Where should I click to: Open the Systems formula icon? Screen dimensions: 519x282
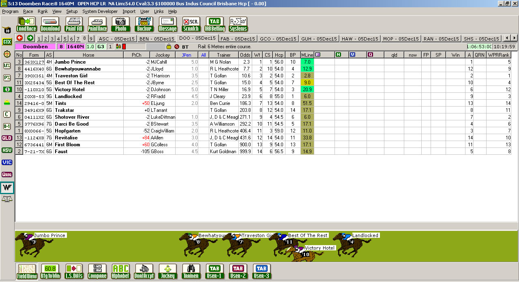238,24
